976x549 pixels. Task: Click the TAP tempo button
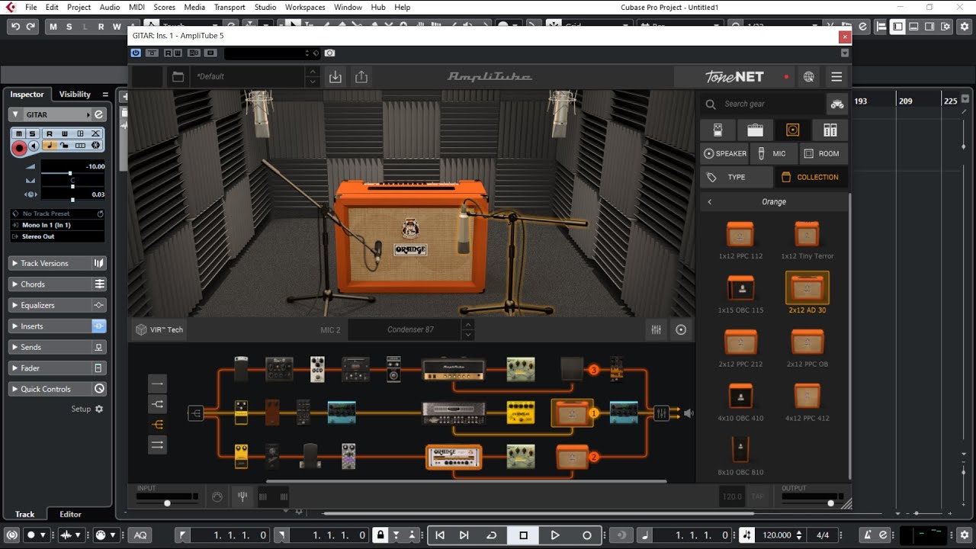click(757, 496)
